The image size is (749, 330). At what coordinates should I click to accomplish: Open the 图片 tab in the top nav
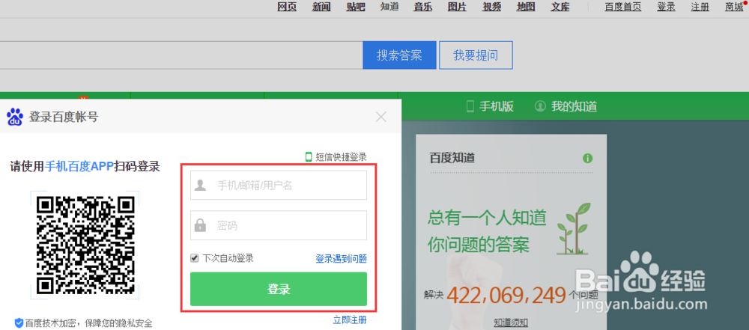coord(457,7)
